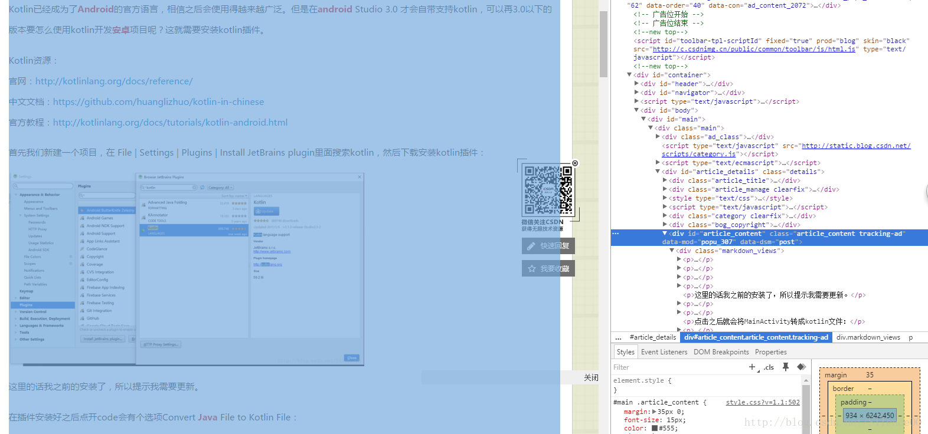Image resolution: width=928 pixels, height=434 pixels.
Task: Click the plugin settings screenshot image
Action: [187, 269]
